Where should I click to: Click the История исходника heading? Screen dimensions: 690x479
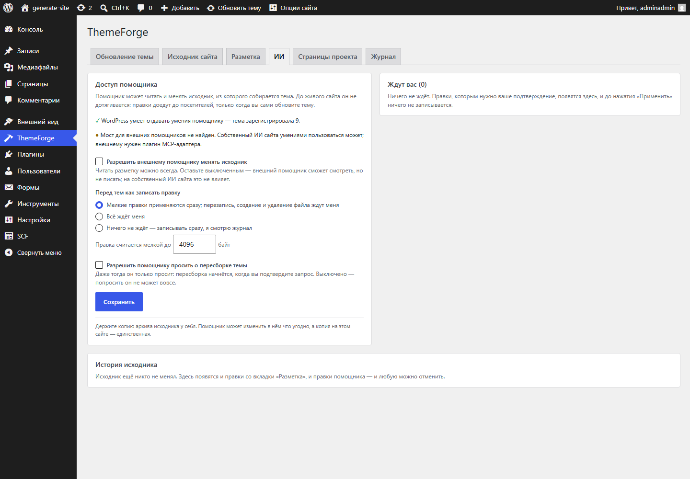click(x=126, y=365)
